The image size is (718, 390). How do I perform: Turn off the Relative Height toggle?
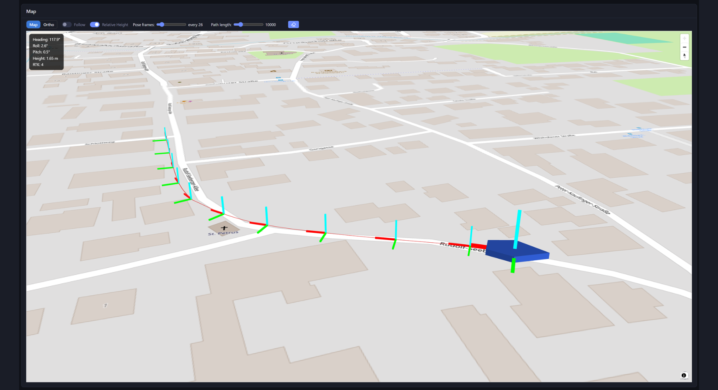pyautogui.click(x=95, y=25)
